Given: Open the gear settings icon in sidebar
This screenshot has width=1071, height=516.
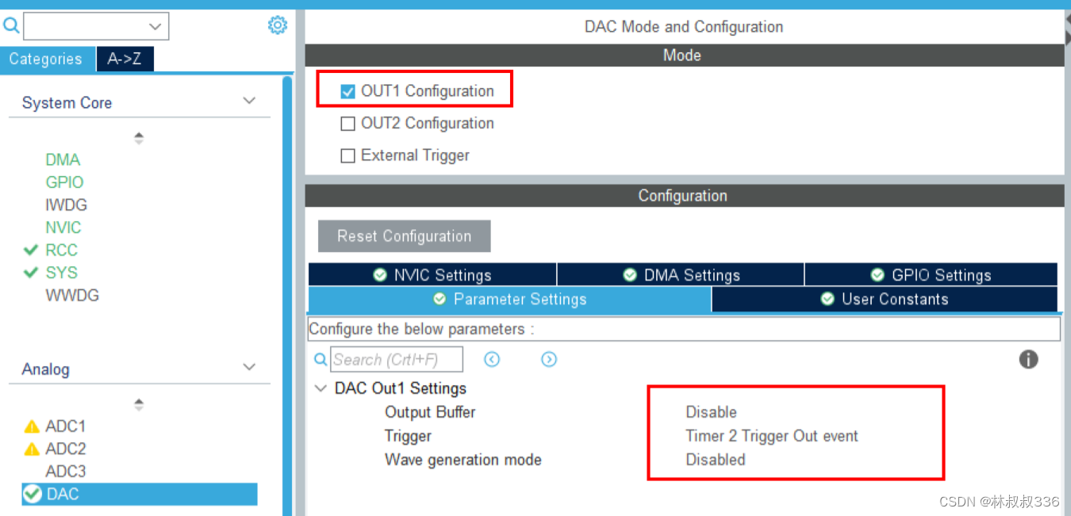Looking at the screenshot, I should point(277,25).
